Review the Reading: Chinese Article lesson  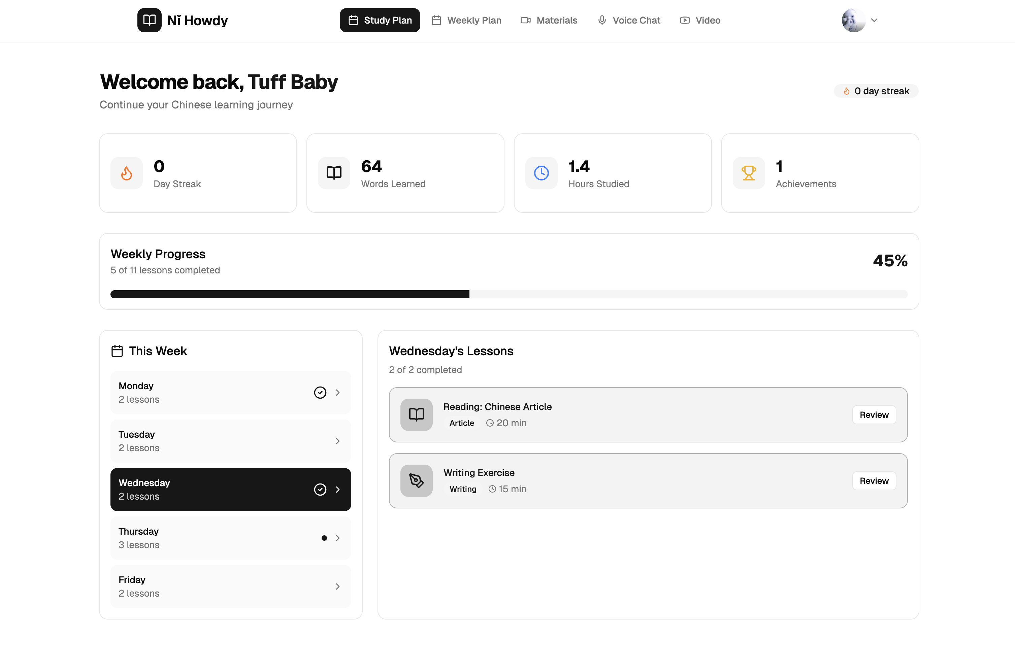pos(874,414)
